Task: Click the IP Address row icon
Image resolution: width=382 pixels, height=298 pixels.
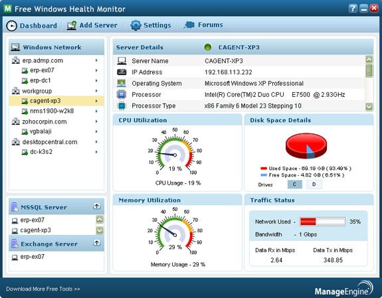Action: (x=122, y=72)
